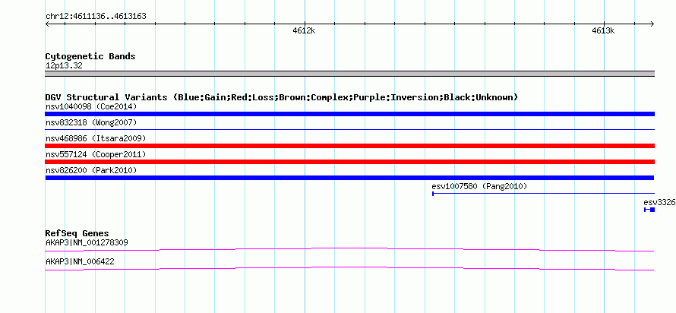Screen dimensions: 676x313
Task: Click the nsv468986 (Itsara2009) label
Action: click(96, 138)
